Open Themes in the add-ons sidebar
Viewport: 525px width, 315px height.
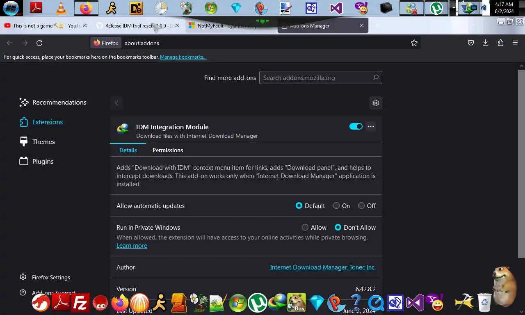click(x=37, y=142)
